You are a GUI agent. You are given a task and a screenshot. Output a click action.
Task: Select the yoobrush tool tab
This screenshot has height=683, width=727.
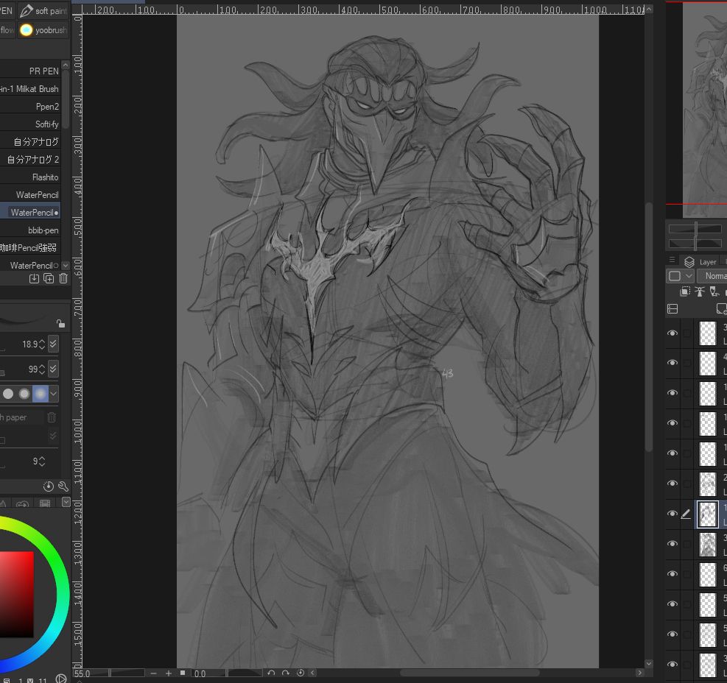[43, 30]
